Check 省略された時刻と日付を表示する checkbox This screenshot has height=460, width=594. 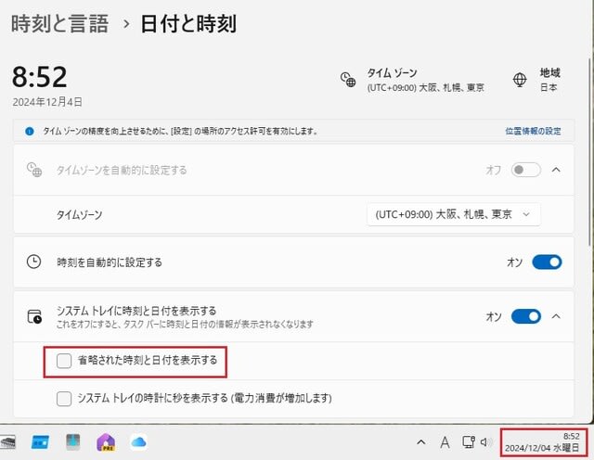pyautogui.click(x=64, y=361)
